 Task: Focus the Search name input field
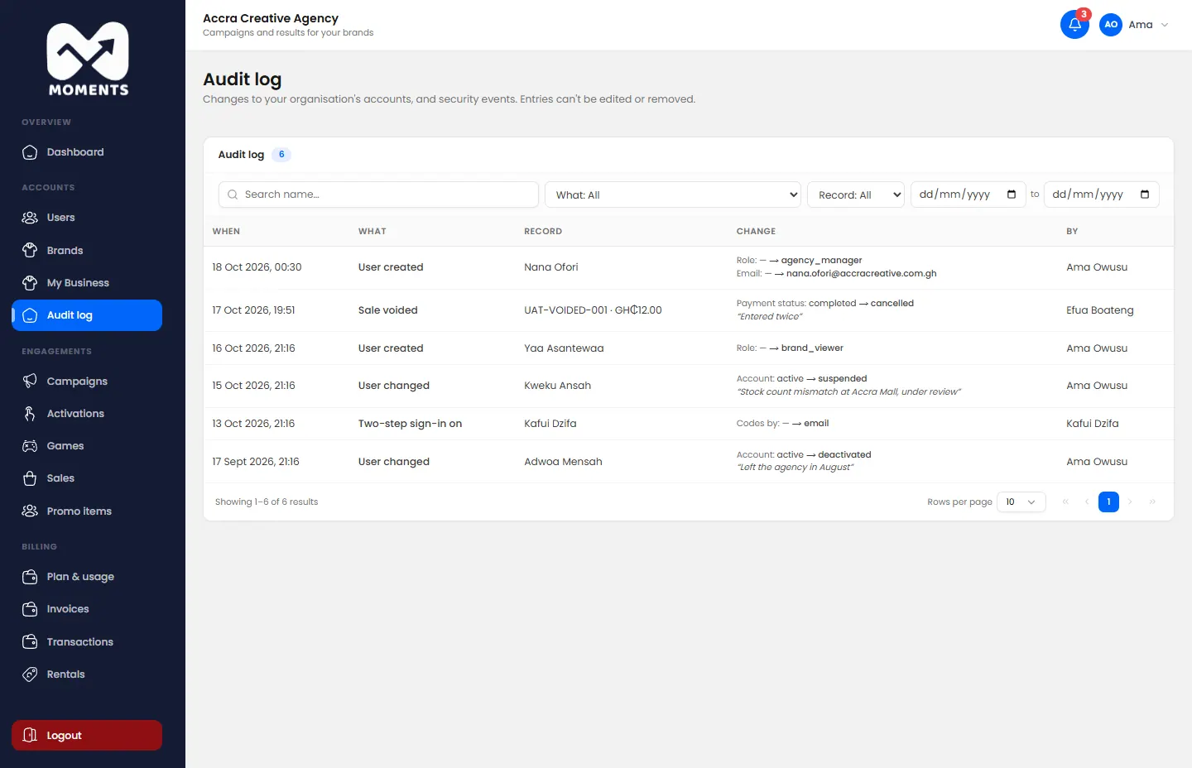pyautogui.click(x=378, y=194)
